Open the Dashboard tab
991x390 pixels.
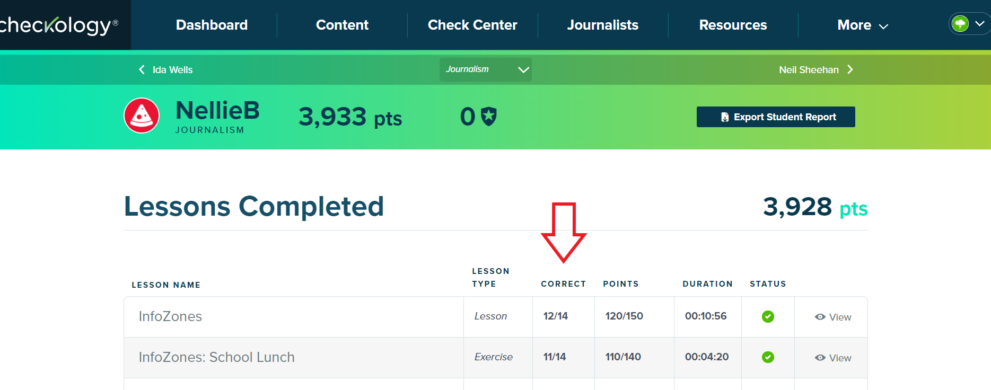[212, 25]
